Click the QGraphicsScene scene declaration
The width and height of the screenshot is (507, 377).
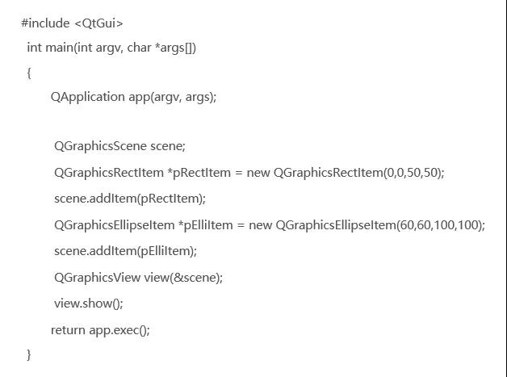(119, 146)
